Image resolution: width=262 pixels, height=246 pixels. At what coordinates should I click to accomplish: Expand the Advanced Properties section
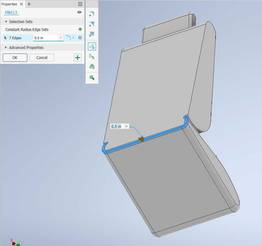tap(6, 48)
